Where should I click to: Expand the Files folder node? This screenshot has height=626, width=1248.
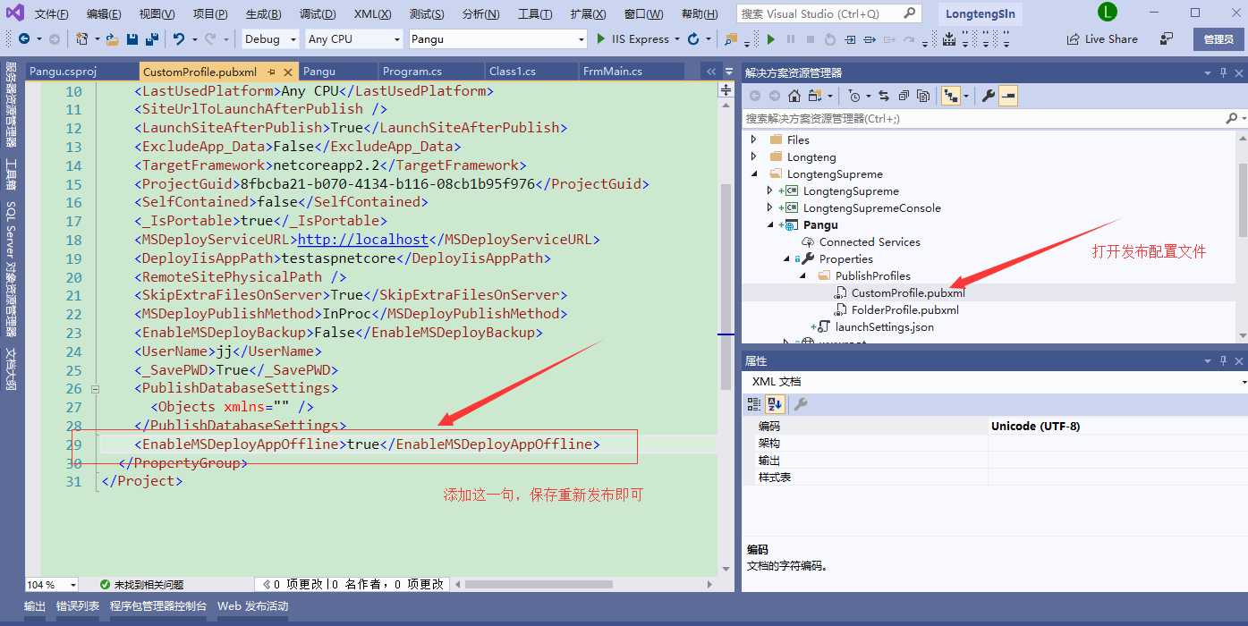(753, 140)
